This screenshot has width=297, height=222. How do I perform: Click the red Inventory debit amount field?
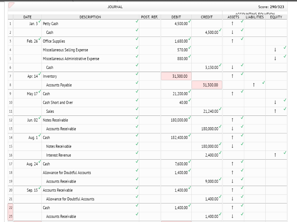click(x=176, y=76)
